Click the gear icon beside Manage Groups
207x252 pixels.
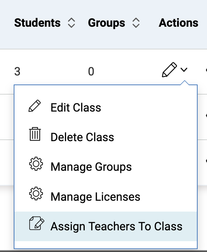tap(36, 164)
